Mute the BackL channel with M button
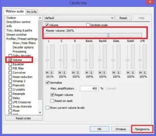Screen dimensions: 156x136 87,72
